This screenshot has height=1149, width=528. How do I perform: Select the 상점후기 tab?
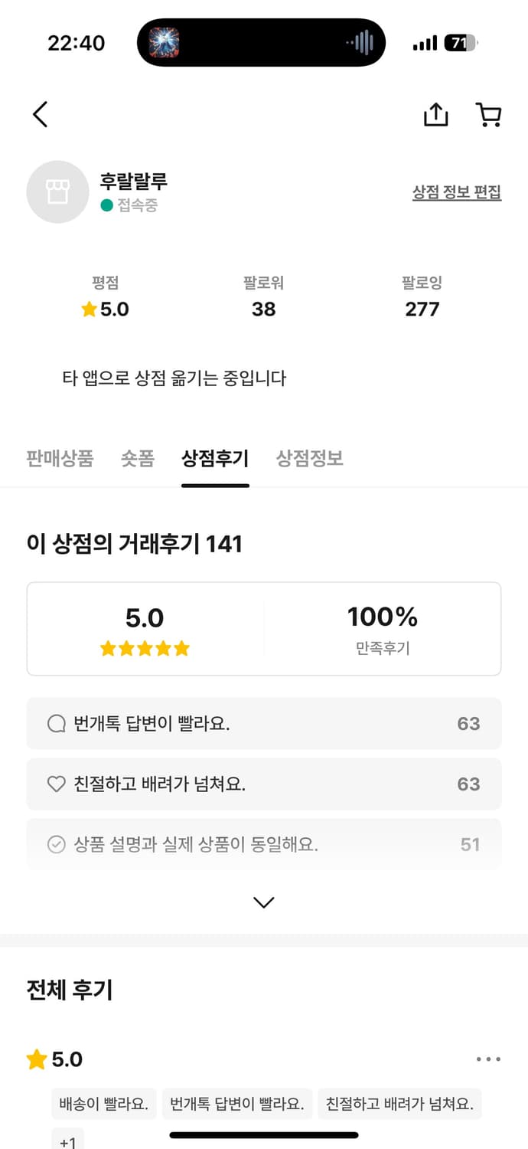(x=215, y=459)
